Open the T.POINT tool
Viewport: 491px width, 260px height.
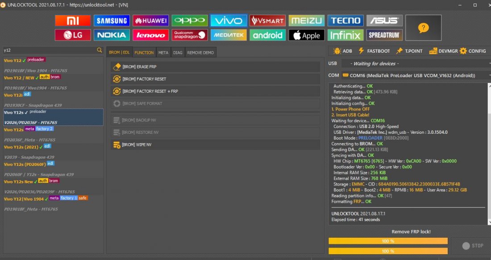click(409, 51)
